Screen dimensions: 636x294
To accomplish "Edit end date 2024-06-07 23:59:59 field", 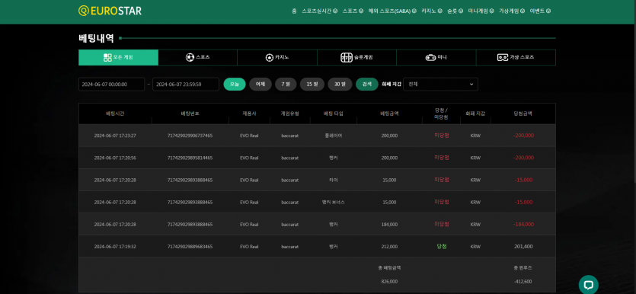I will (186, 85).
